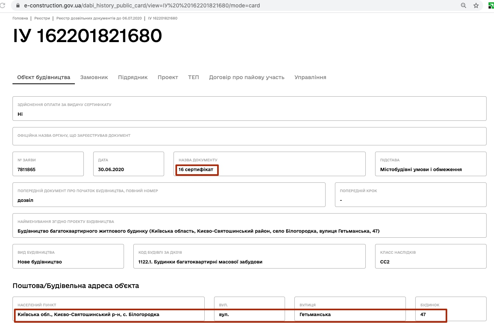Bookmark this page with the star icon

coord(476,6)
